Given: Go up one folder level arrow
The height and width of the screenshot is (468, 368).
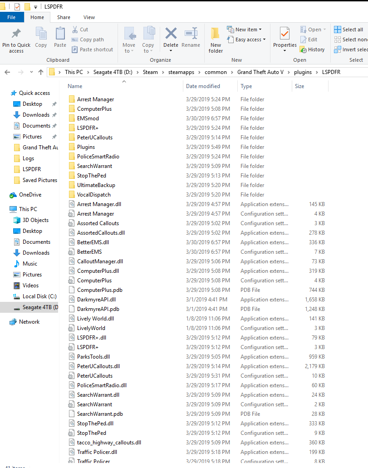Looking at the screenshot, I should tap(41, 72).
